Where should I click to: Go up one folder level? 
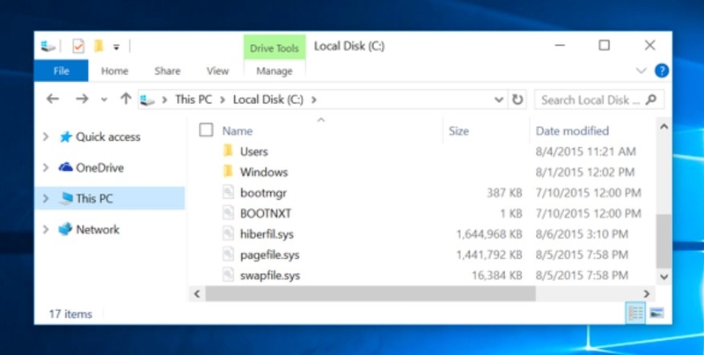[x=126, y=99]
